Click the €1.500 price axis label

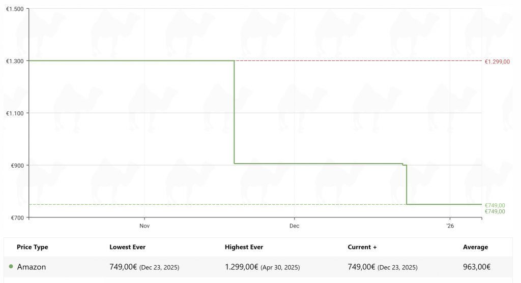(x=14, y=9)
